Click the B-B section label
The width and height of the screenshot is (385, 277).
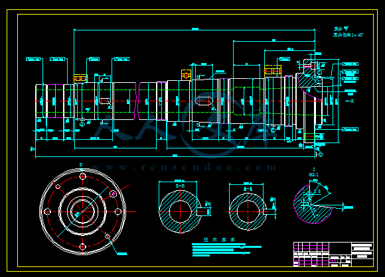point(180,186)
